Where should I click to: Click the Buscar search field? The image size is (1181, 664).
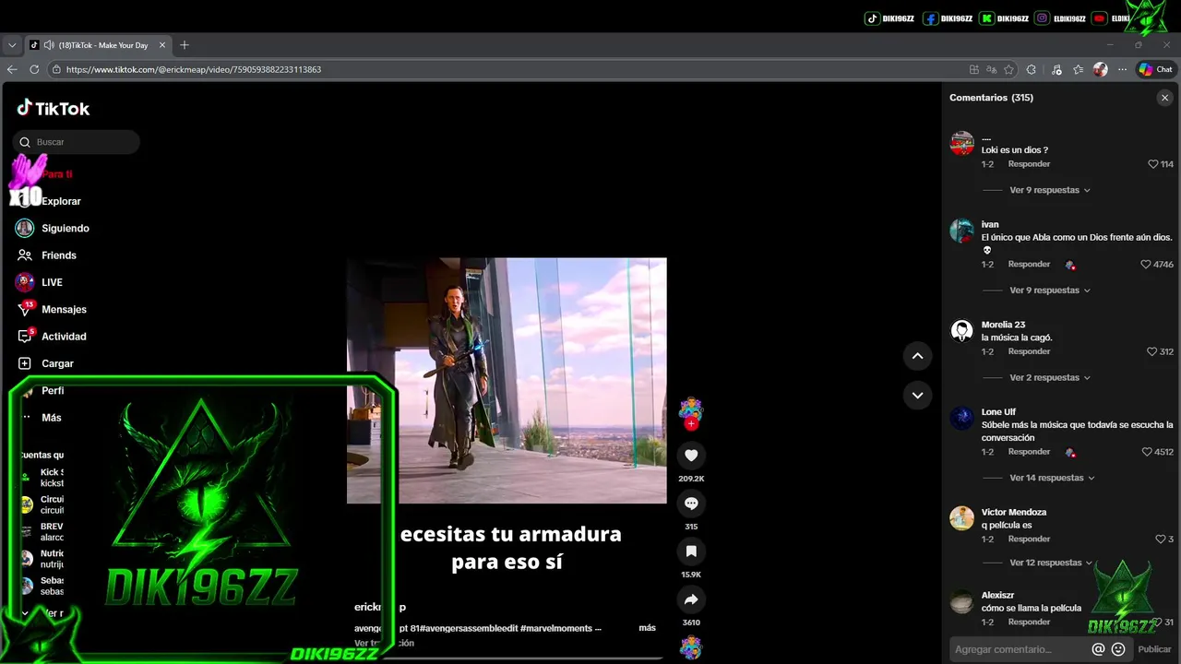pyautogui.click(x=77, y=142)
